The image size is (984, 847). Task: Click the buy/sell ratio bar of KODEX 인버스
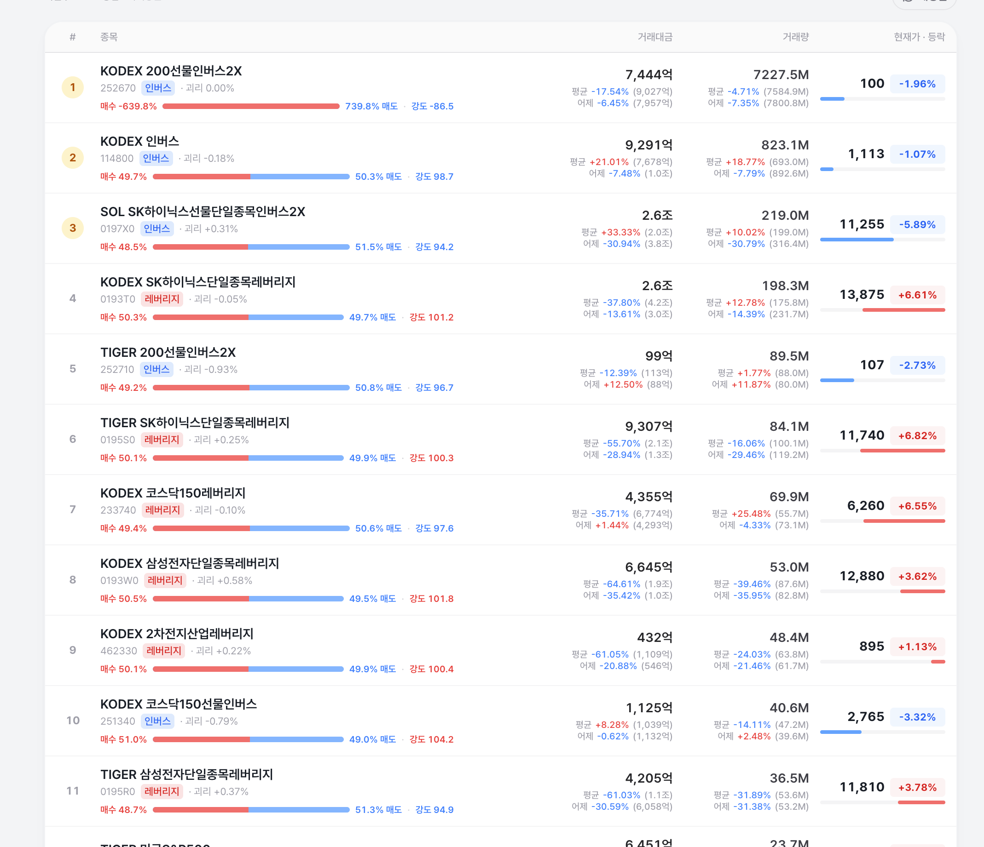click(x=251, y=177)
